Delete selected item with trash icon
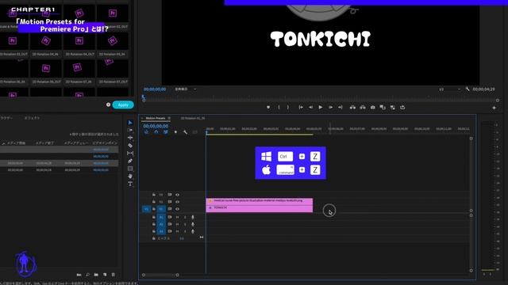Image resolution: width=508 pixels, height=285 pixels. (x=113, y=275)
